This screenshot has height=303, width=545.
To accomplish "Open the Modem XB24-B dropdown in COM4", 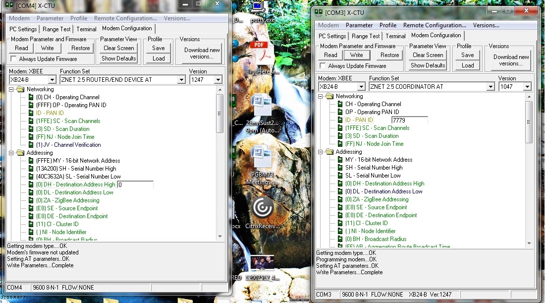I will (x=52, y=80).
